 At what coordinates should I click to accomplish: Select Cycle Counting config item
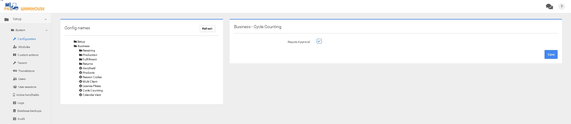coord(92,91)
